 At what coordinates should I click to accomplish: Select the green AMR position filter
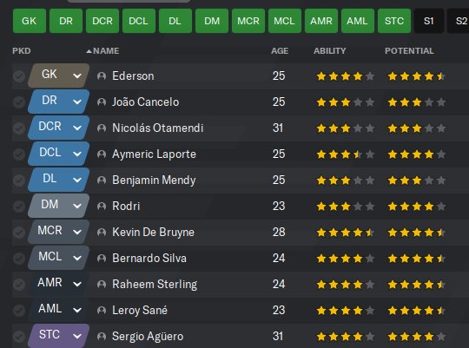(321, 21)
